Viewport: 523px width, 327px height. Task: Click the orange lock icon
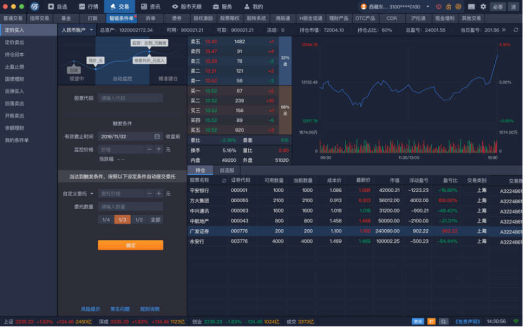coord(448,7)
